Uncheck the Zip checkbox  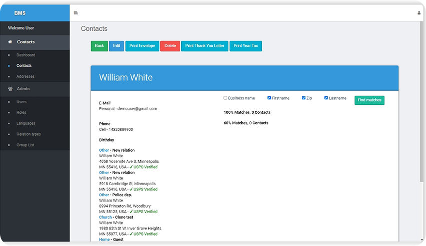304,98
